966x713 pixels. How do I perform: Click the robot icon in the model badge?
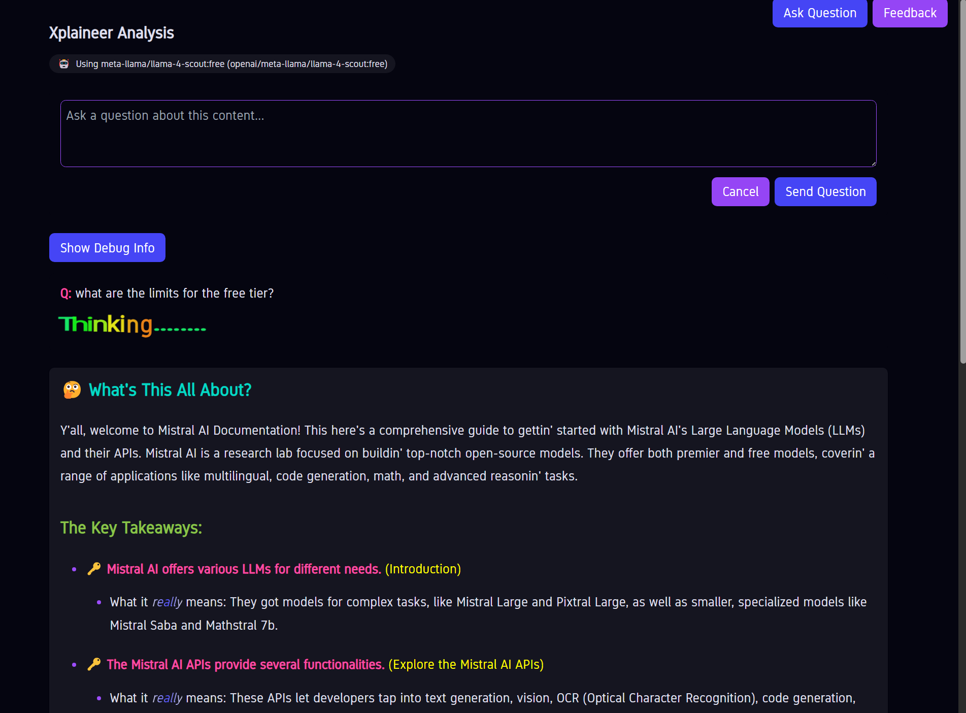point(64,64)
